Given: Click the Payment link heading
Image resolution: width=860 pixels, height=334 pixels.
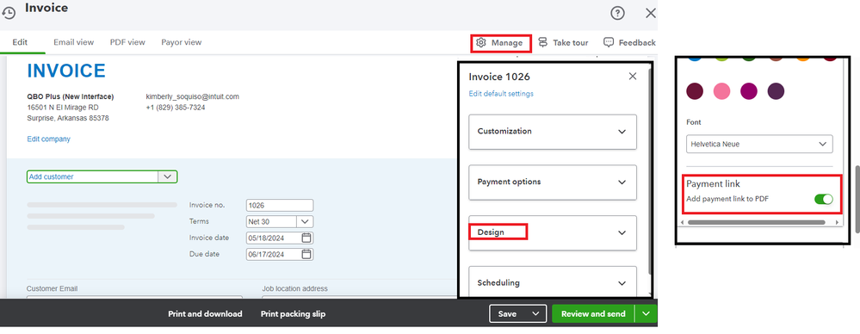Looking at the screenshot, I should 714,184.
